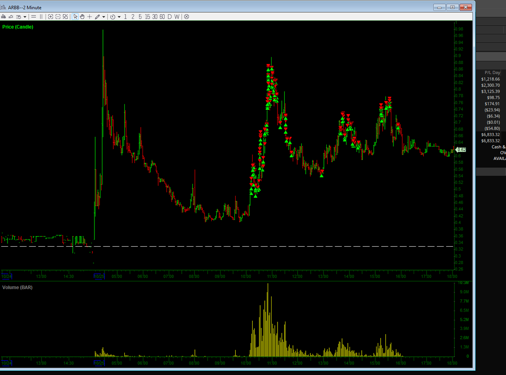This screenshot has width=506, height=375.
Task: Click the ($54.80) loss value
Action: pos(493,128)
